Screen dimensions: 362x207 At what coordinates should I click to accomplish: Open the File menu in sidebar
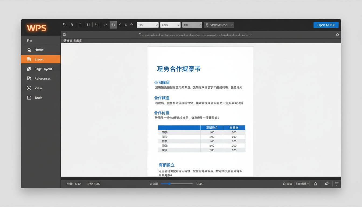(x=29, y=41)
